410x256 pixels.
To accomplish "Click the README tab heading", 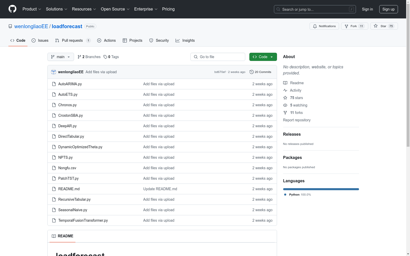I will (x=63, y=236).
